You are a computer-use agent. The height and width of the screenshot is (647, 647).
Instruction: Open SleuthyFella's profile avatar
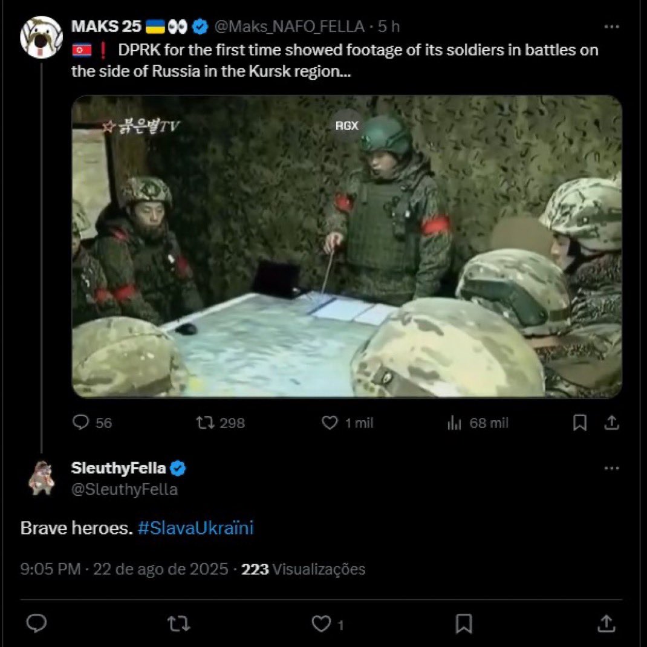coord(41,478)
